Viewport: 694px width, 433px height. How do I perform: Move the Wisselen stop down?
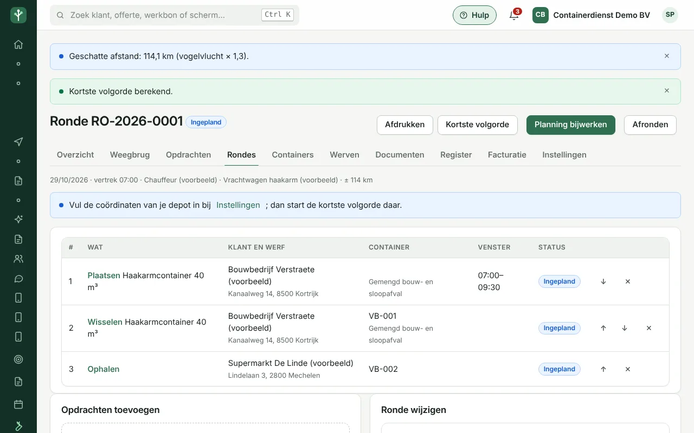(x=625, y=328)
